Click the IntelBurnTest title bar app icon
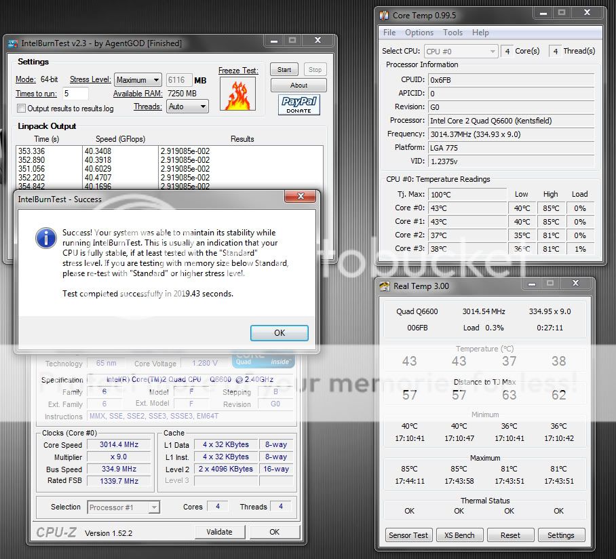The height and width of the screenshot is (559, 616). [x=13, y=43]
